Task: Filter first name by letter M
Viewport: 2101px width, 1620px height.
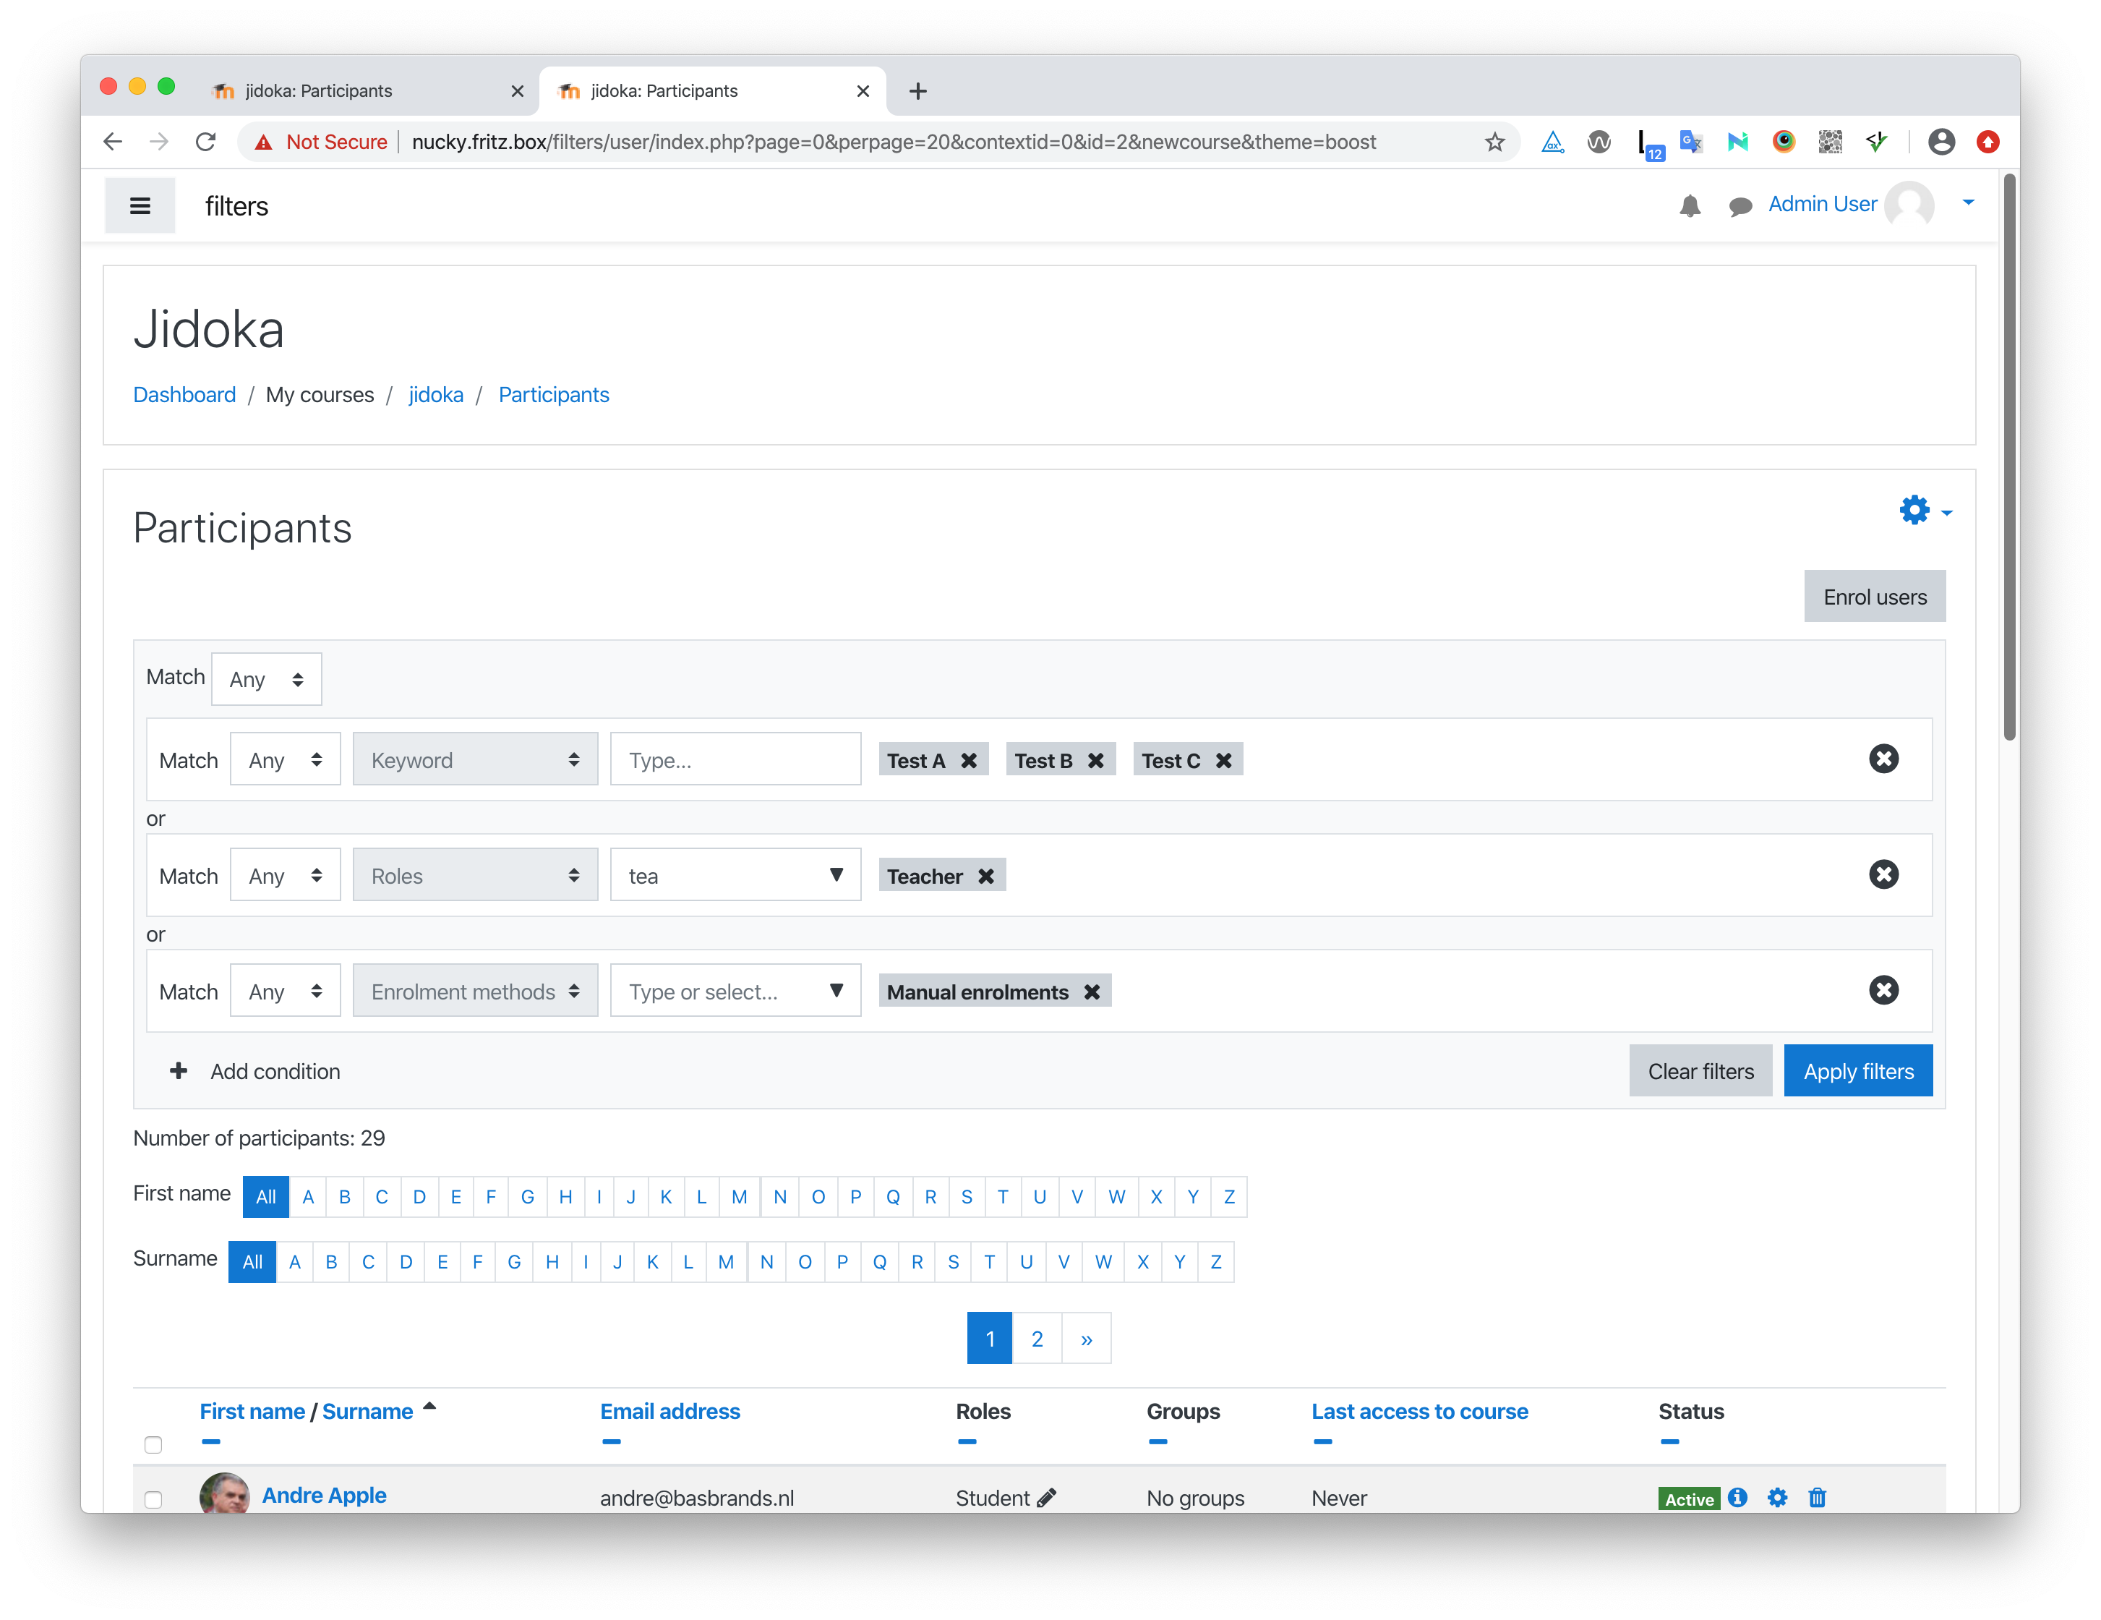Action: click(x=739, y=1196)
